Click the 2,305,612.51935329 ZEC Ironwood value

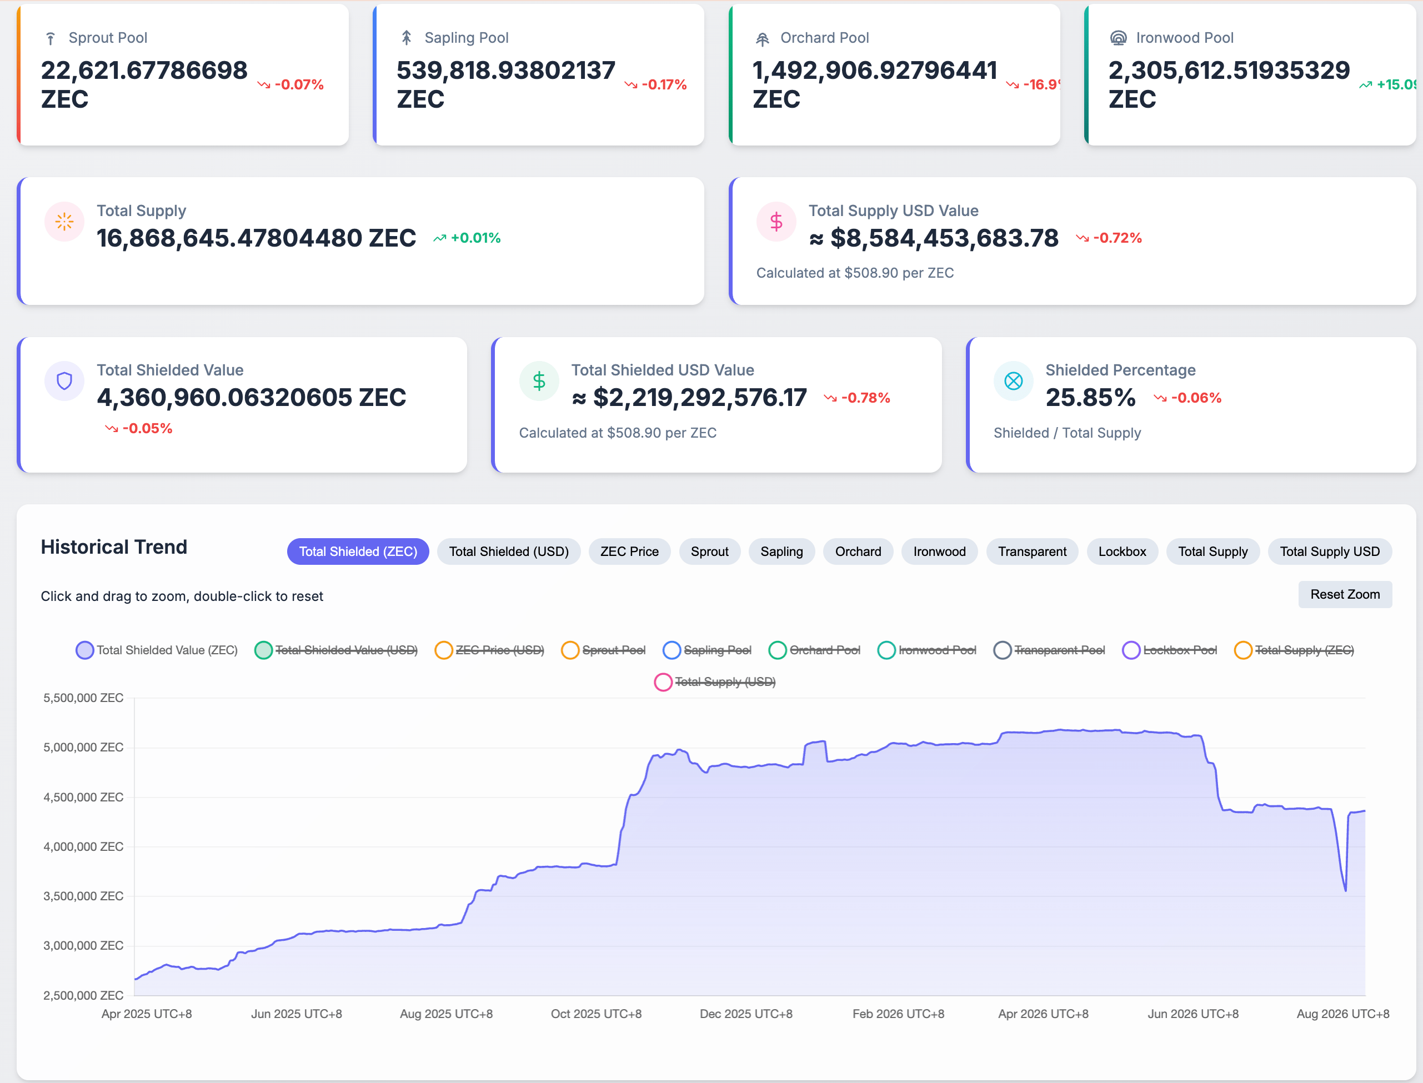coord(1228,84)
